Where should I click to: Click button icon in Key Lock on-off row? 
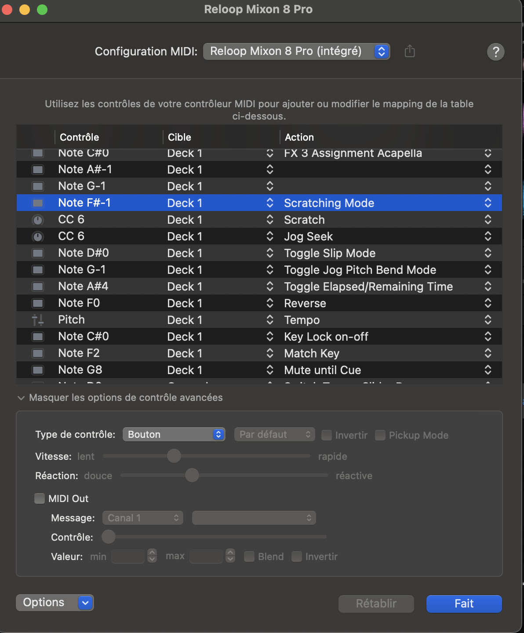(x=38, y=337)
